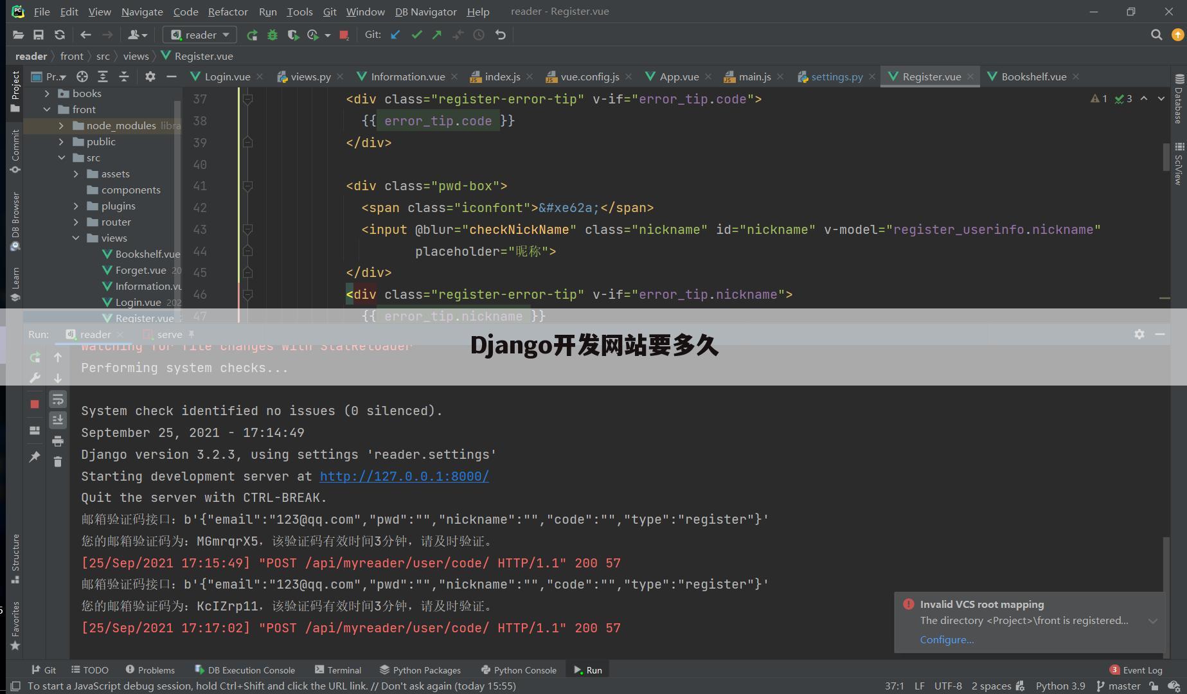The image size is (1187, 694).
Task: Toggle fold marker at line 41
Action: tap(247, 186)
